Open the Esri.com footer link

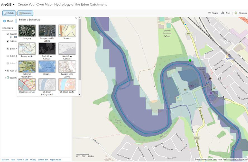point(5,160)
